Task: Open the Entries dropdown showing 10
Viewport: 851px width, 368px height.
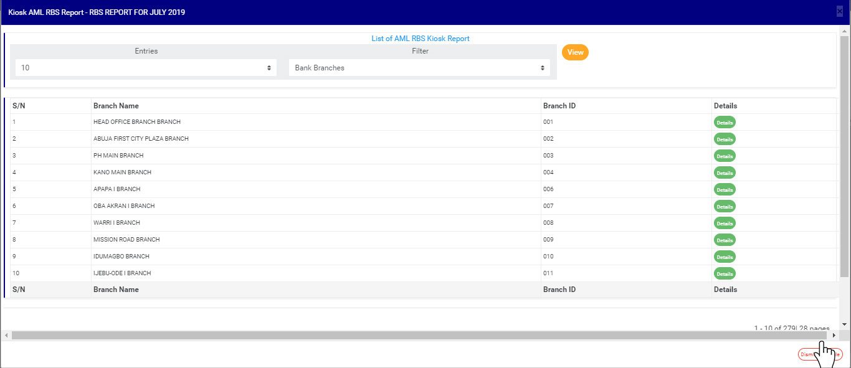Action: point(146,68)
